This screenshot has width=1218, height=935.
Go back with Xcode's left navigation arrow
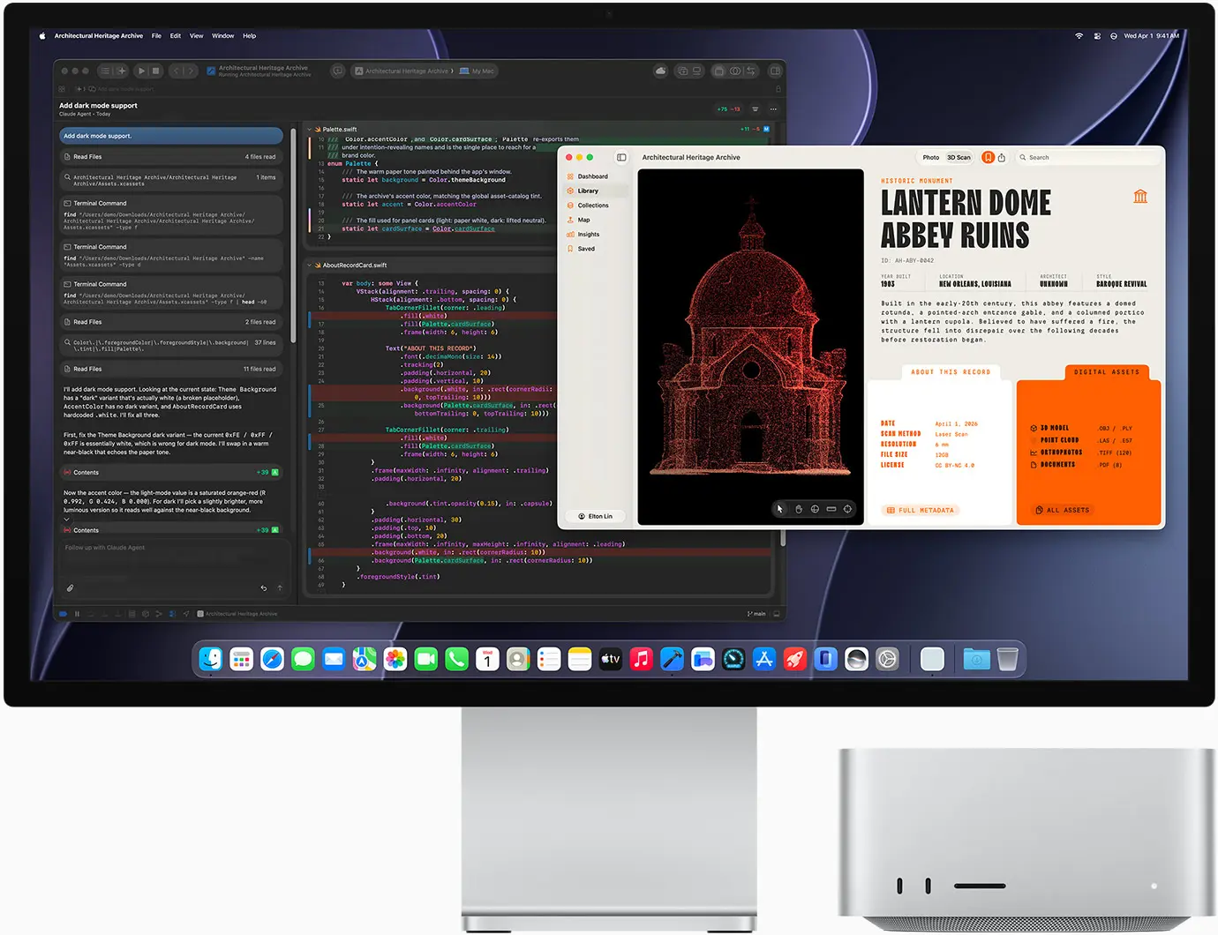pos(177,71)
